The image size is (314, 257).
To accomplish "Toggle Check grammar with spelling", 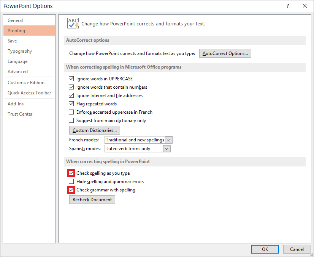I will [x=71, y=190].
